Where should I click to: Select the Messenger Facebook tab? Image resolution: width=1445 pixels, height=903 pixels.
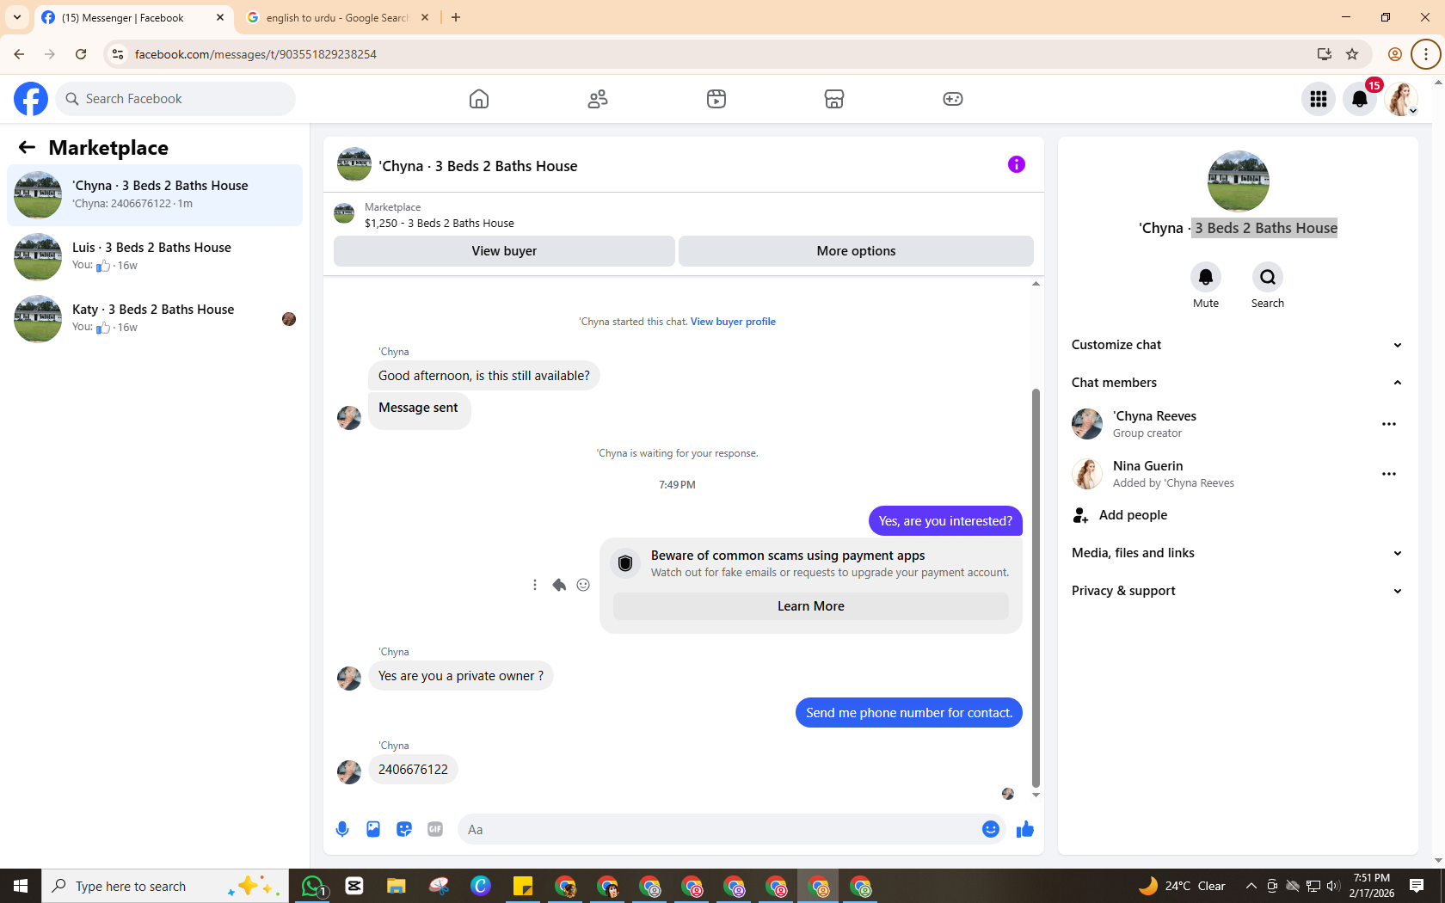click(132, 17)
